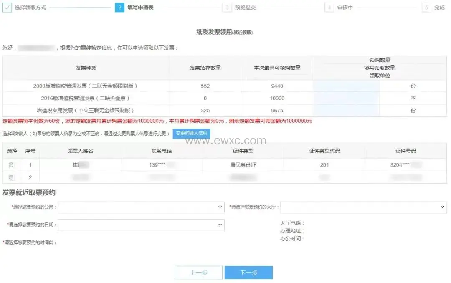Open the 请选择您要预约的大厅 dropdown
Image resolution: width=451 pixels, height=283 pixels.
tap(363, 207)
